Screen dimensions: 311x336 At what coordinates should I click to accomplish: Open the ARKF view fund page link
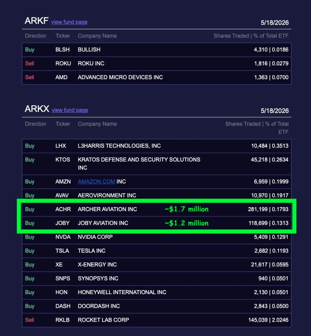69,22
